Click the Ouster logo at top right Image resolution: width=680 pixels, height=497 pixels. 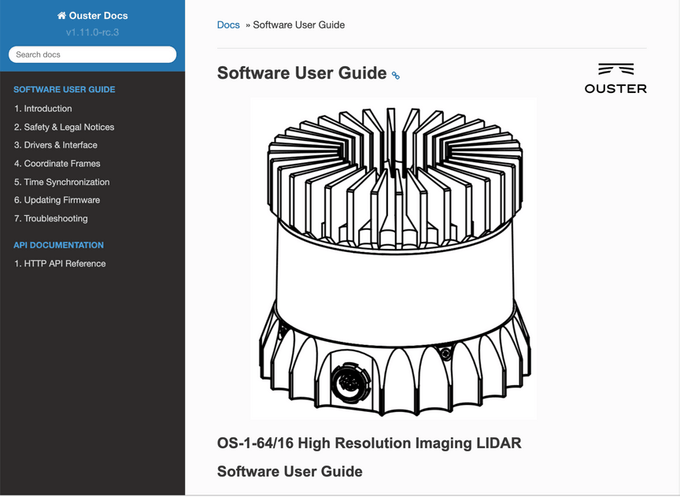615,78
